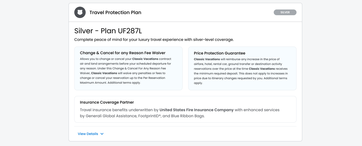Viewport: 362px width, 146px height.
Task: Click the chevron arrow beside View Details
Action: [x=102, y=134]
